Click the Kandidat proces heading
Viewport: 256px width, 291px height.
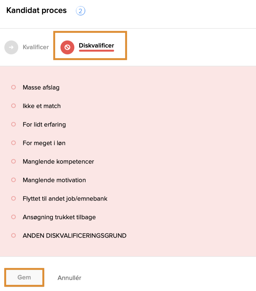36,10
